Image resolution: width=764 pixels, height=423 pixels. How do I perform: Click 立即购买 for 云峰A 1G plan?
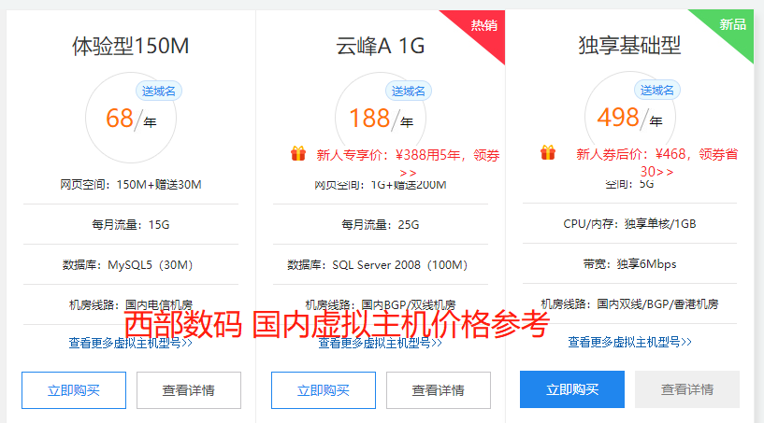tap(323, 390)
